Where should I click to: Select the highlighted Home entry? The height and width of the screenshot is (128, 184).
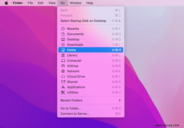point(91,50)
